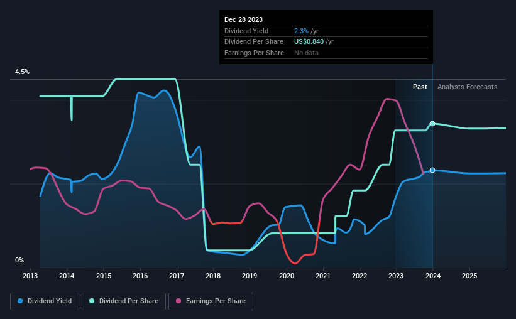Click the blue dot in Dividend Yield legend
The image size is (516, 319).
tap(20, 301)
